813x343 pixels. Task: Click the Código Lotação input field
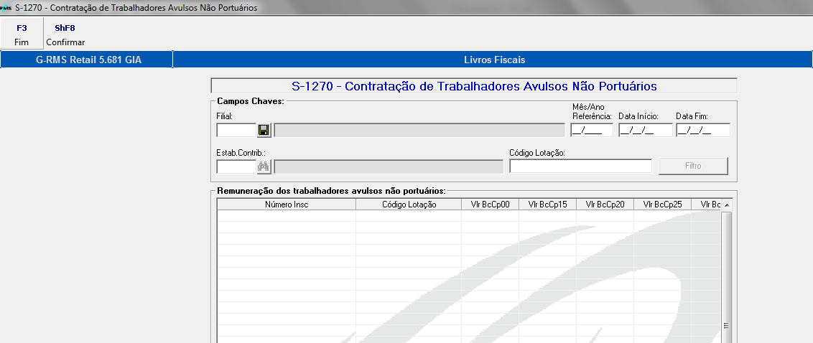[581, 166]
